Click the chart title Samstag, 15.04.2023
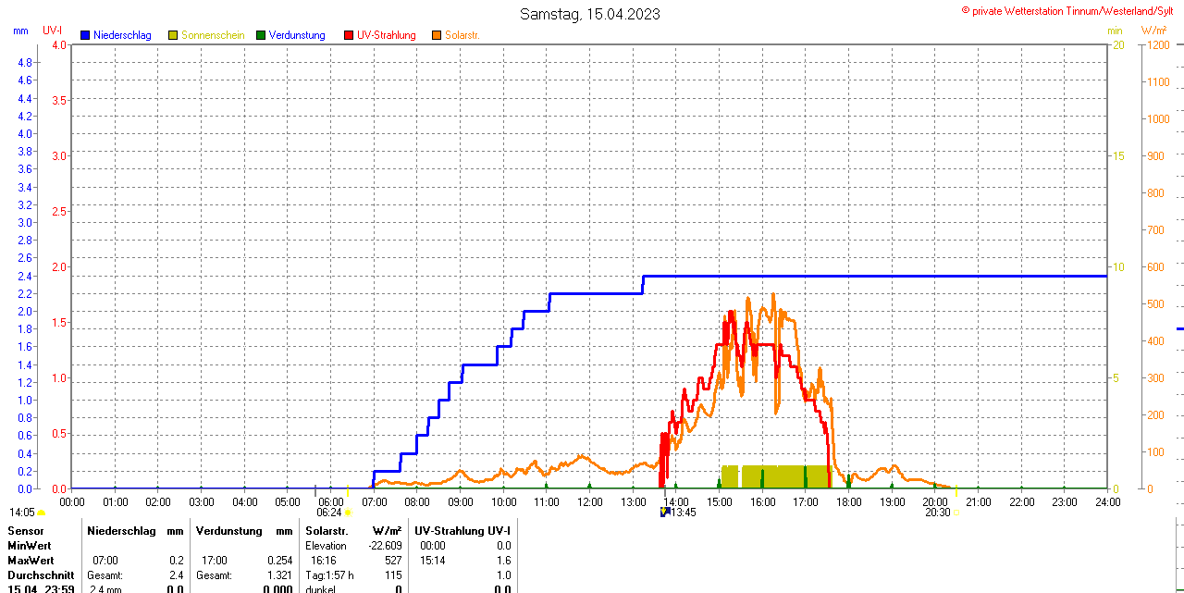The image size is (1184, 593). [x=590, y=14]
